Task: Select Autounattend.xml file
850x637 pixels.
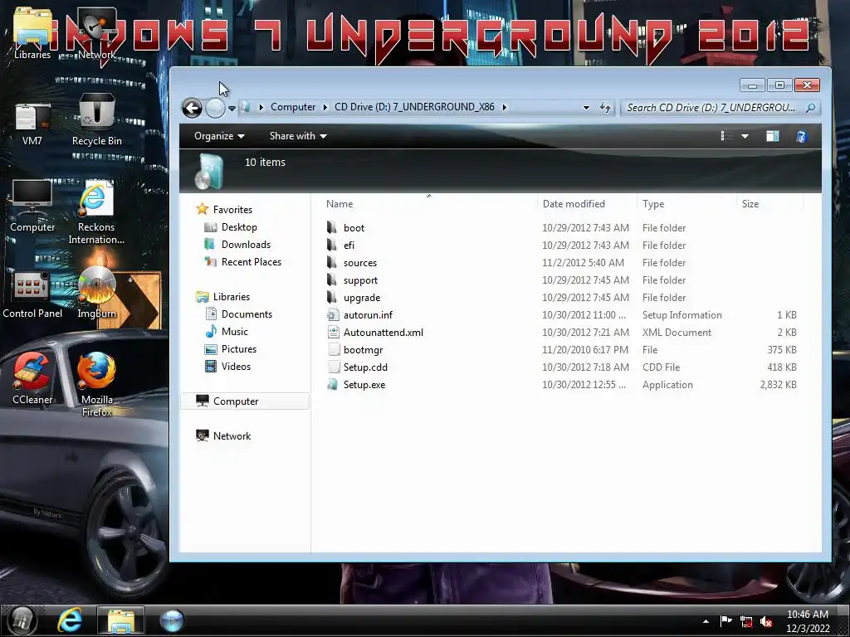Action: [x=383, y=332]
